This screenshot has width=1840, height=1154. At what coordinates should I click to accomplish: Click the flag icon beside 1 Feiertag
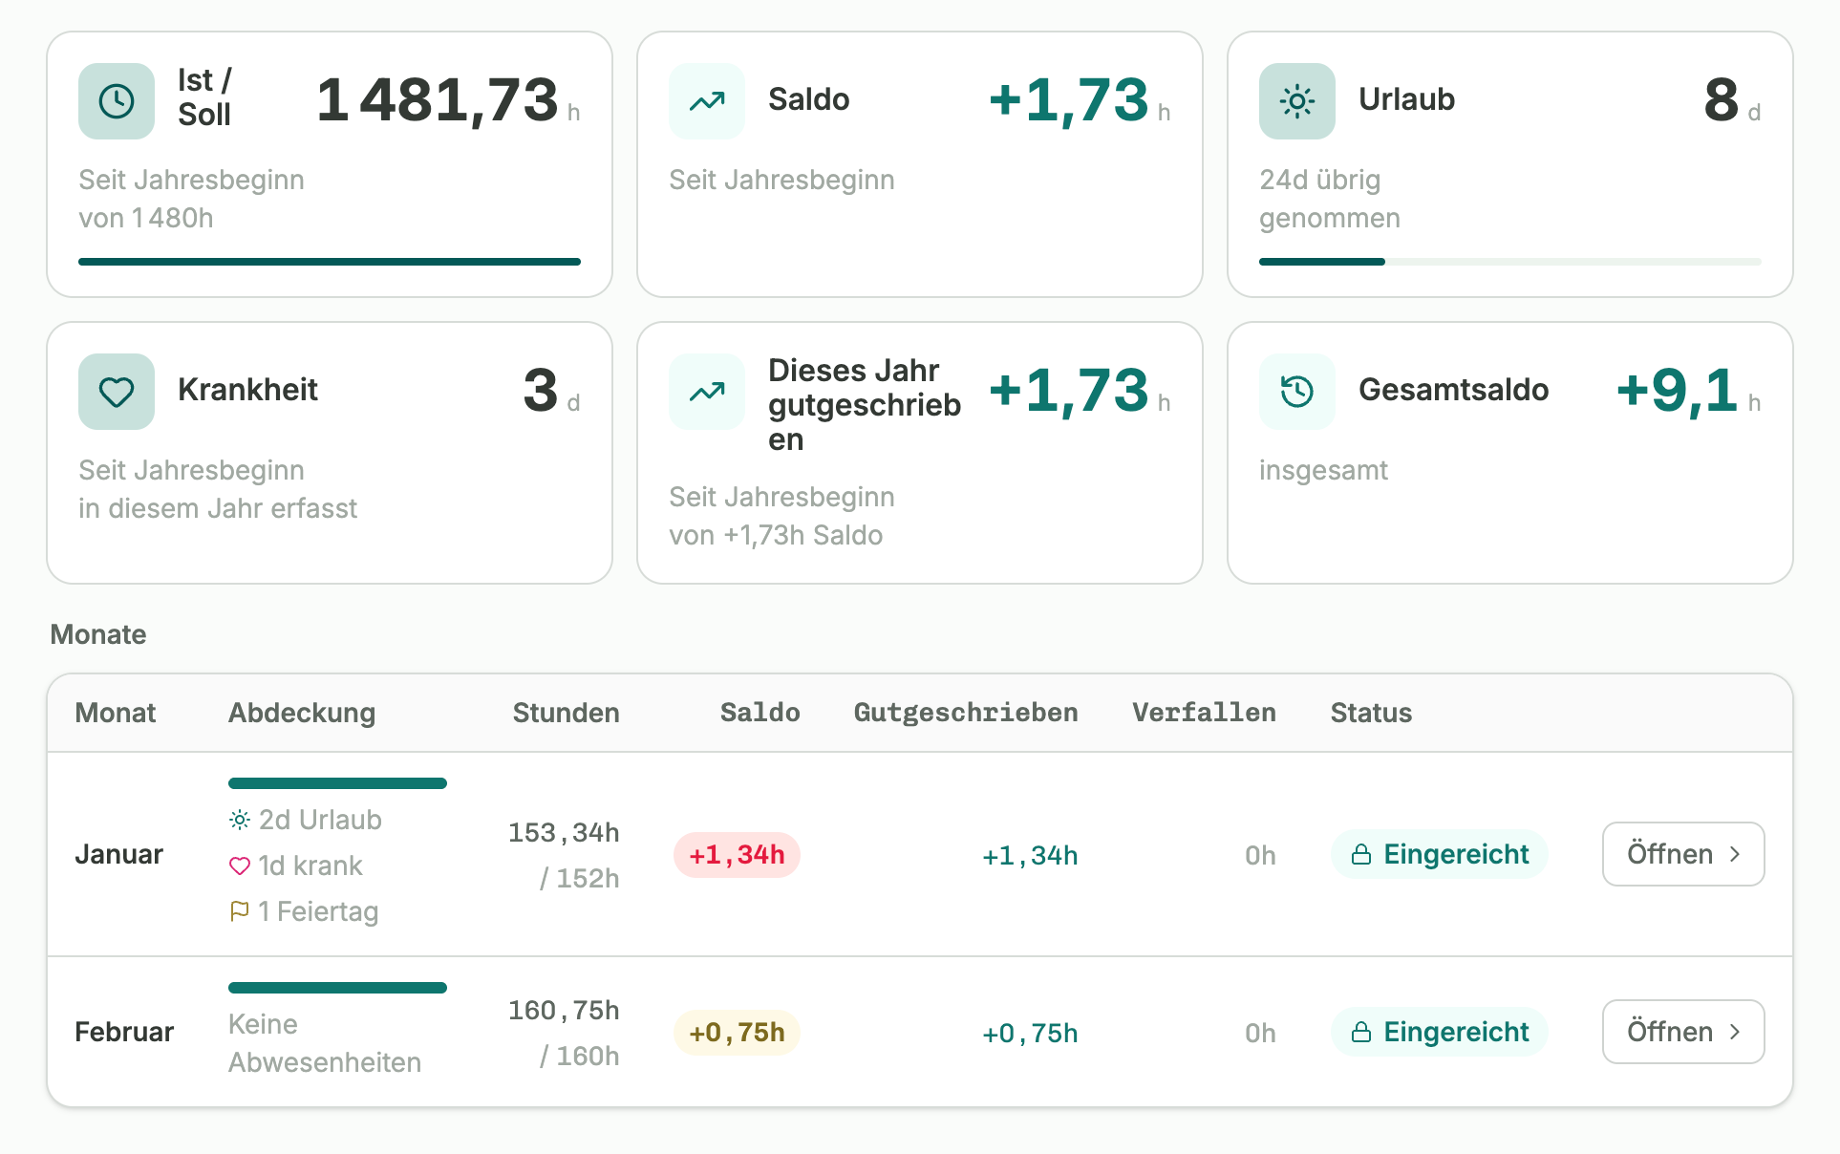(239, 911)
